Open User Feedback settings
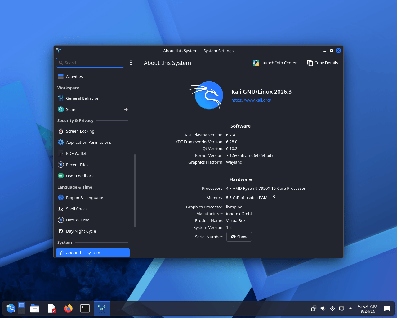This screenshot has width=397, height=318. [93, 176]
